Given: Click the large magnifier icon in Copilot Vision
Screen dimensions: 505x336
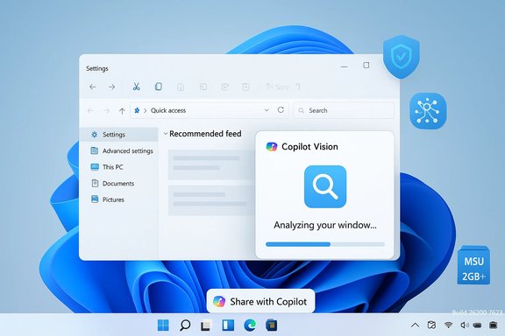Looking at the screenshot, I should coord(325,186).
